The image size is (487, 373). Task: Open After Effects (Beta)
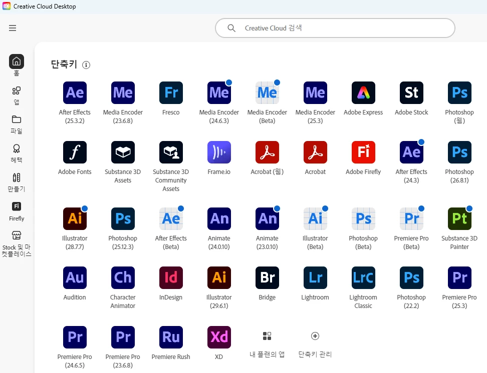point(171,218)
